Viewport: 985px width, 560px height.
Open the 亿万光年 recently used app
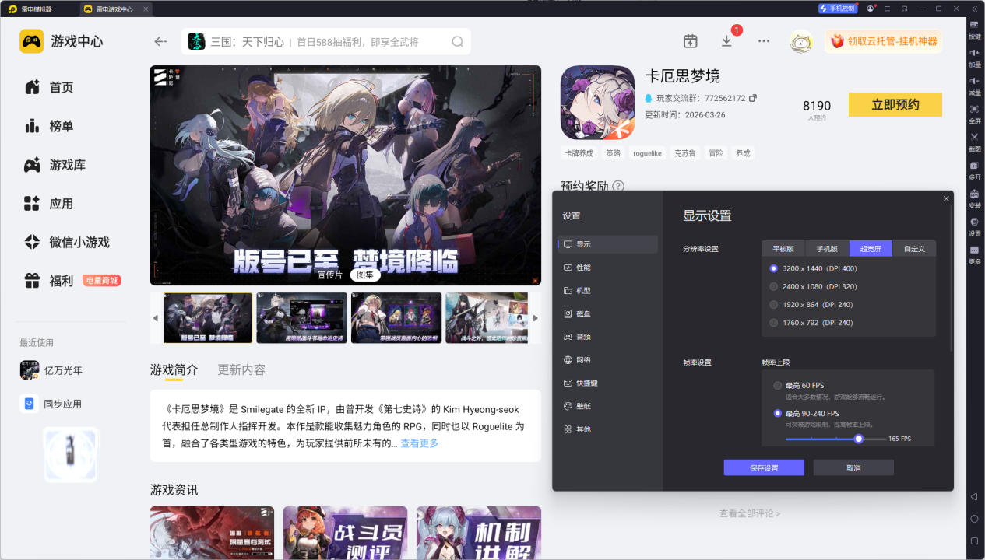point(51,370)
